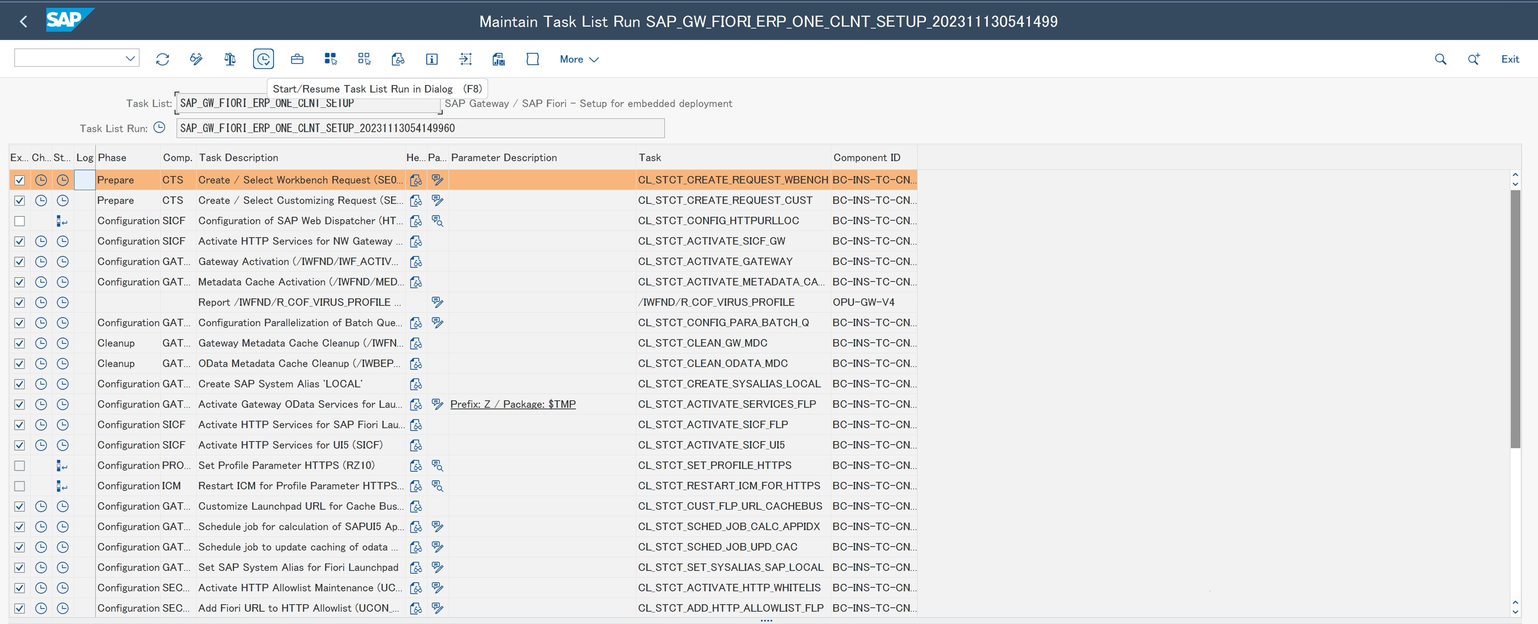Click the refresh icon in the toolbar

(x=162, y=59)
